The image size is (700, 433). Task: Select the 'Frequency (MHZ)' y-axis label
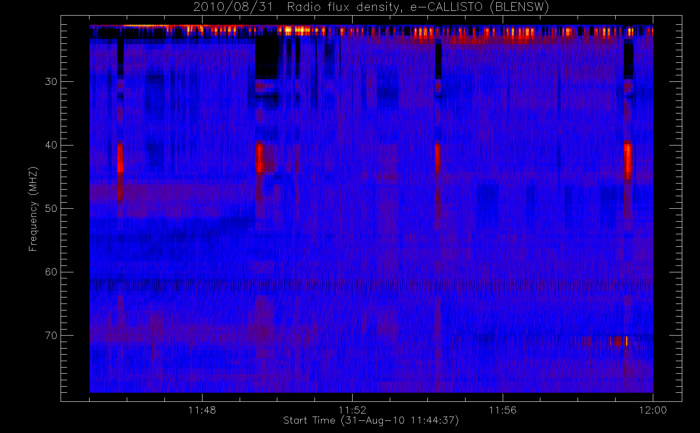pyautogui.click(x=33, y=209)
